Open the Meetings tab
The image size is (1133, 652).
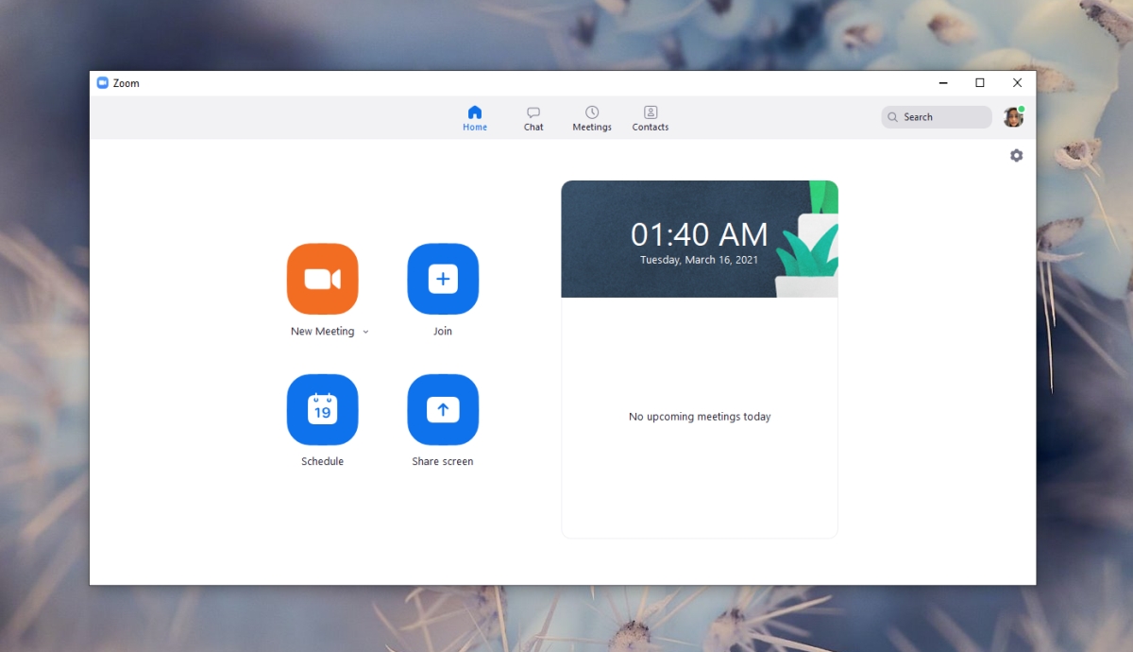coord(592,119)
